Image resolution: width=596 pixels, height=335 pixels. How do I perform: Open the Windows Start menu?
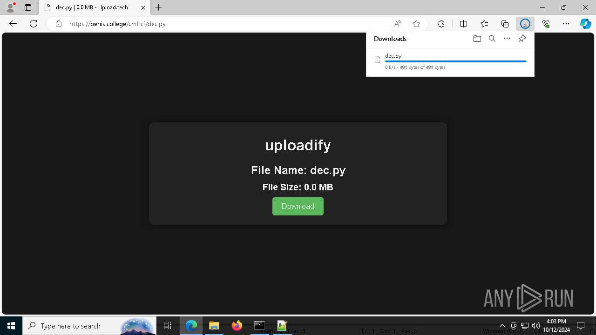point(11,326)
